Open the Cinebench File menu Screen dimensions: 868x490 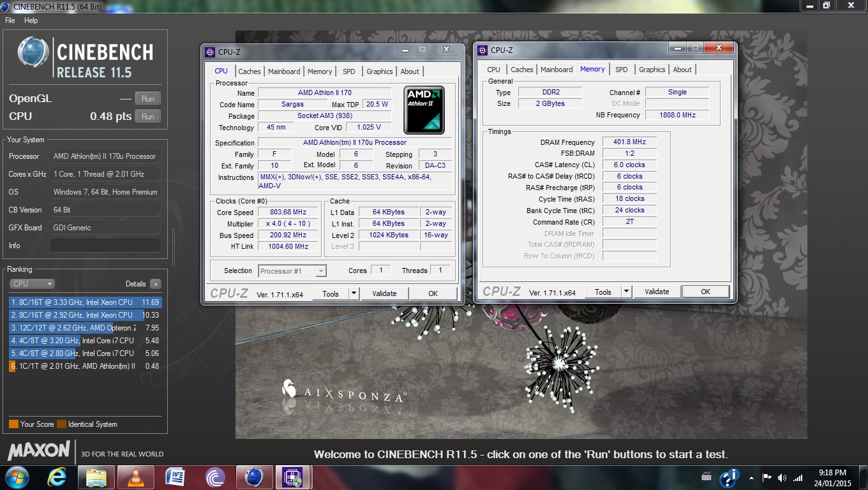coord(10,20)
